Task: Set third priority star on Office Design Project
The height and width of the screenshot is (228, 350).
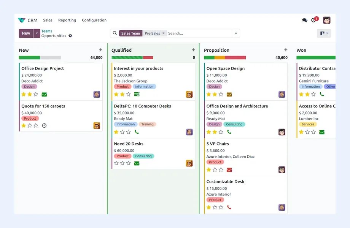Action: [36, 94]
